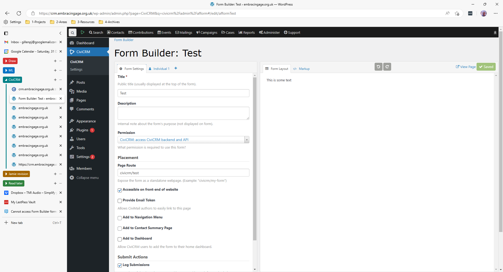Expand the ML tab group
Viewport: 503px width, 272px height.
[9, 70]
